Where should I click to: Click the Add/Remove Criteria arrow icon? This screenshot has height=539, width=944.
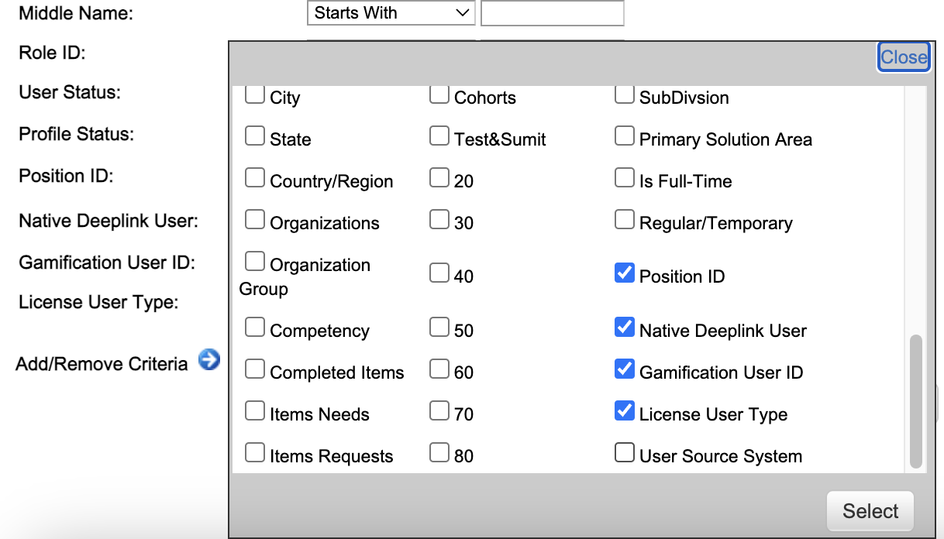tap(209, 360)
